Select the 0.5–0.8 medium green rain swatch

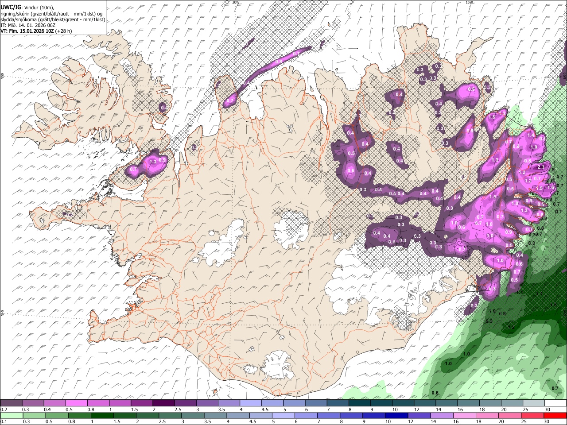(x=57, y=416)
